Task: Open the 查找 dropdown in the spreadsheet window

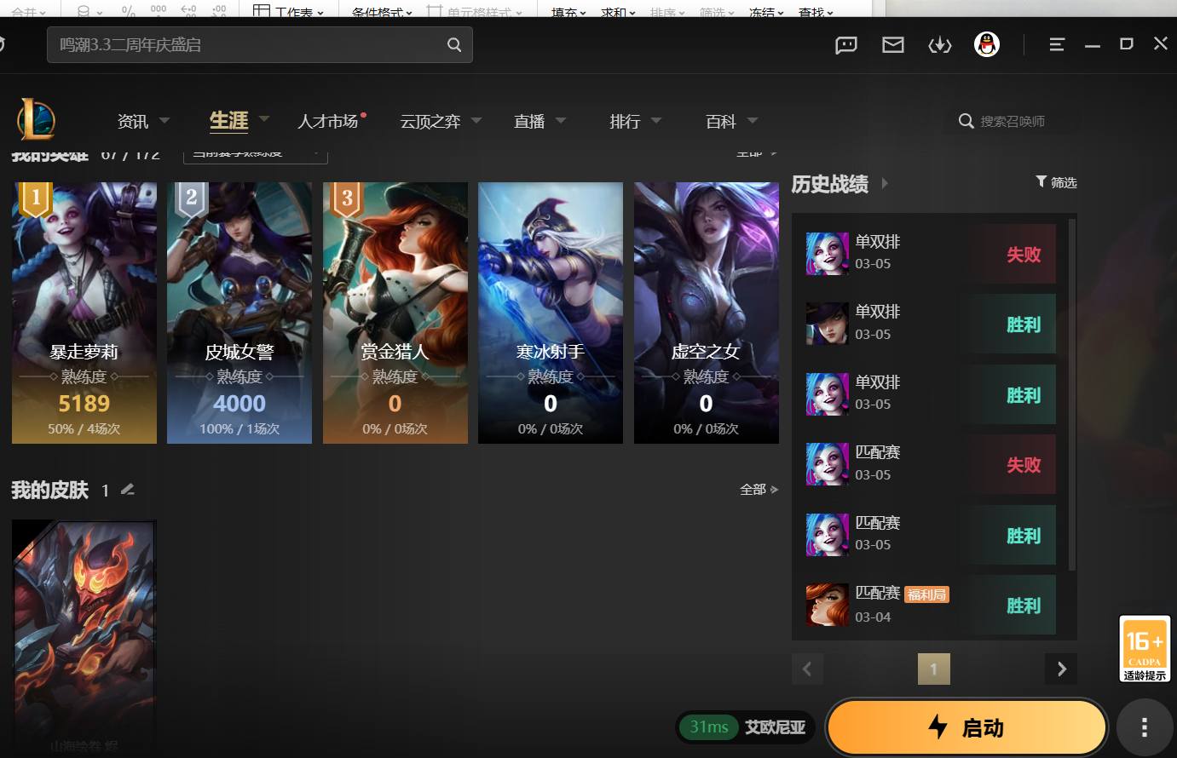Action: [816, 12]
